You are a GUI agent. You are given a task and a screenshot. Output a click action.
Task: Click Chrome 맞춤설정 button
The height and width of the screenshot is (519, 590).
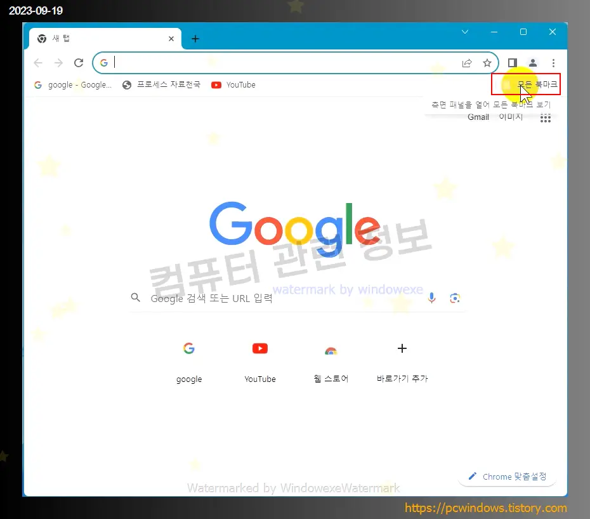coord(508,476)
